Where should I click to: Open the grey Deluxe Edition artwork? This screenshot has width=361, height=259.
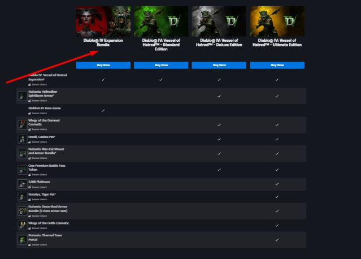point(219,21)
